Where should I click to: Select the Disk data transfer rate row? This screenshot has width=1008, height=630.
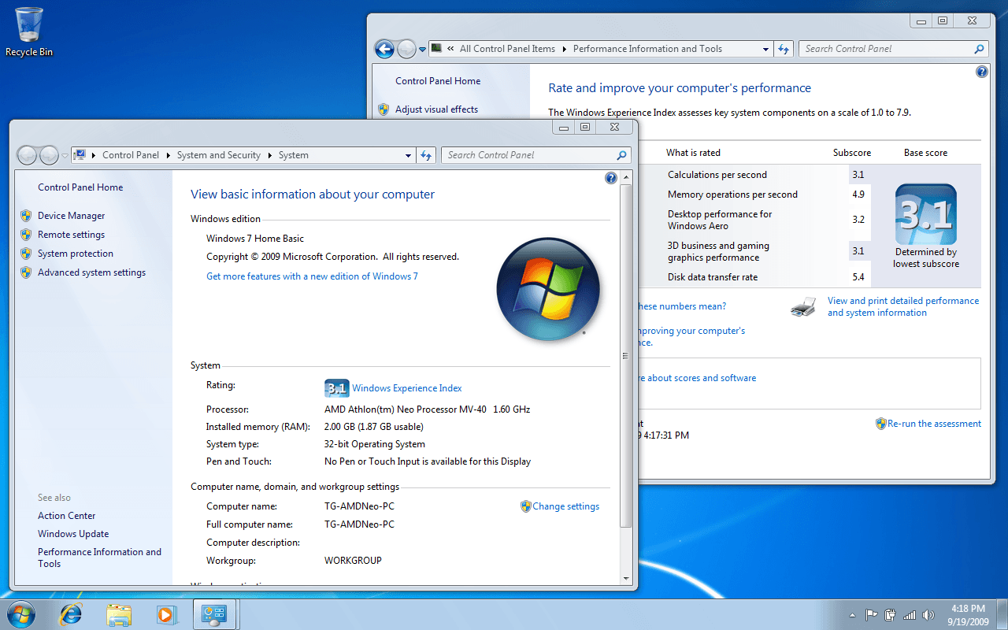tap(754, 277)
